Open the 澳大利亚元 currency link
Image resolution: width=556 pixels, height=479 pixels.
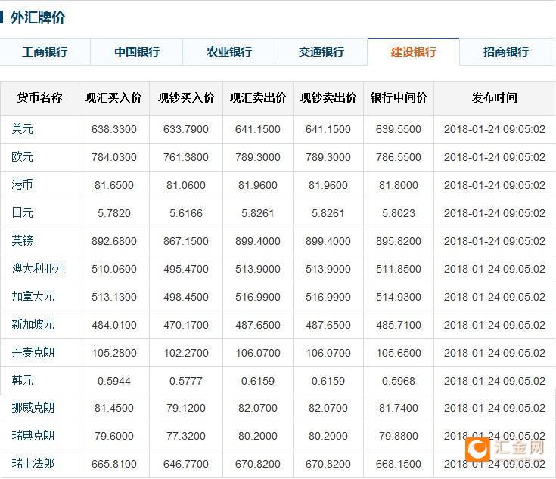tap(39, 269)
